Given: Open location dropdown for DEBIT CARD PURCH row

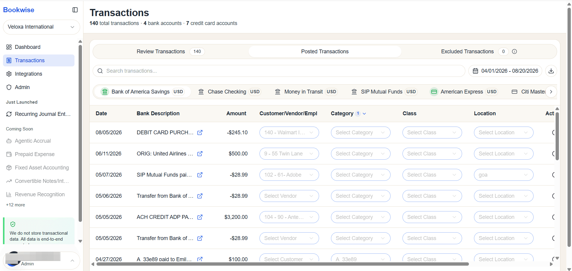Looking at the screenshot, I should click(x=503, y=133).
